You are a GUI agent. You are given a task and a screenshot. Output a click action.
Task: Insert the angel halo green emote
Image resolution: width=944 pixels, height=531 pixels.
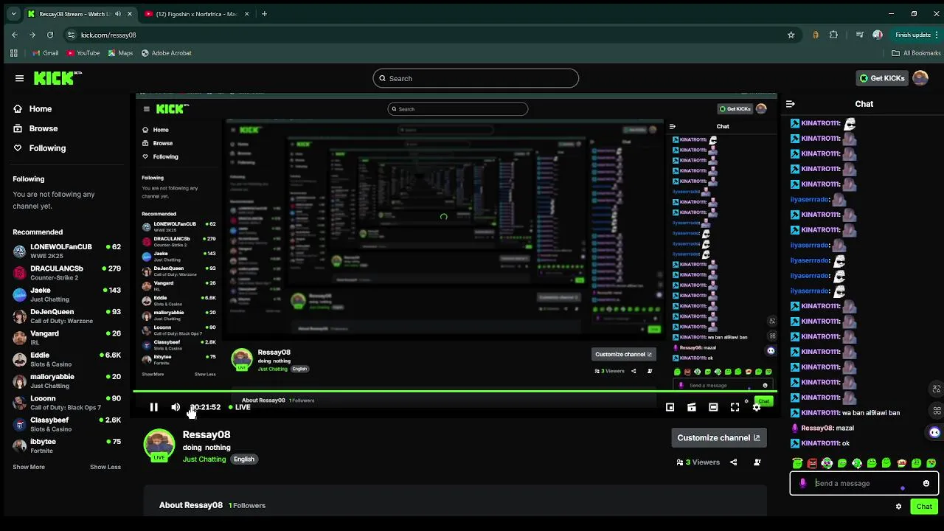797,463
